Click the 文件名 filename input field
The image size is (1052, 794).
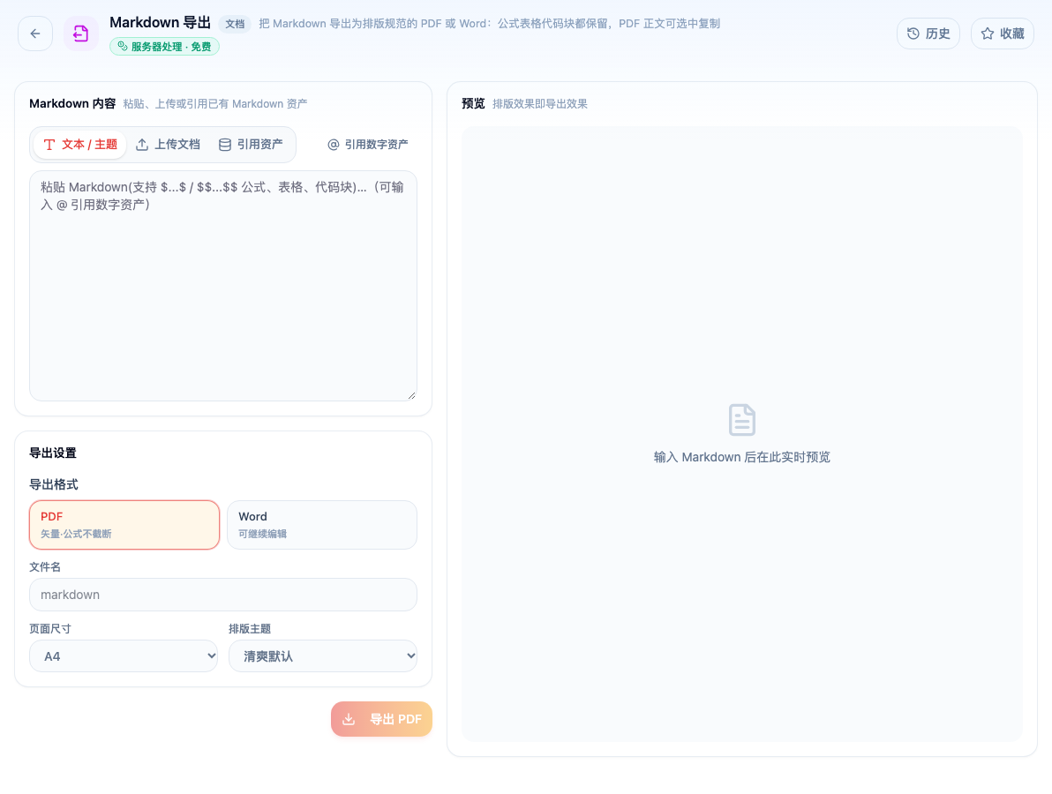pos(223,595)
